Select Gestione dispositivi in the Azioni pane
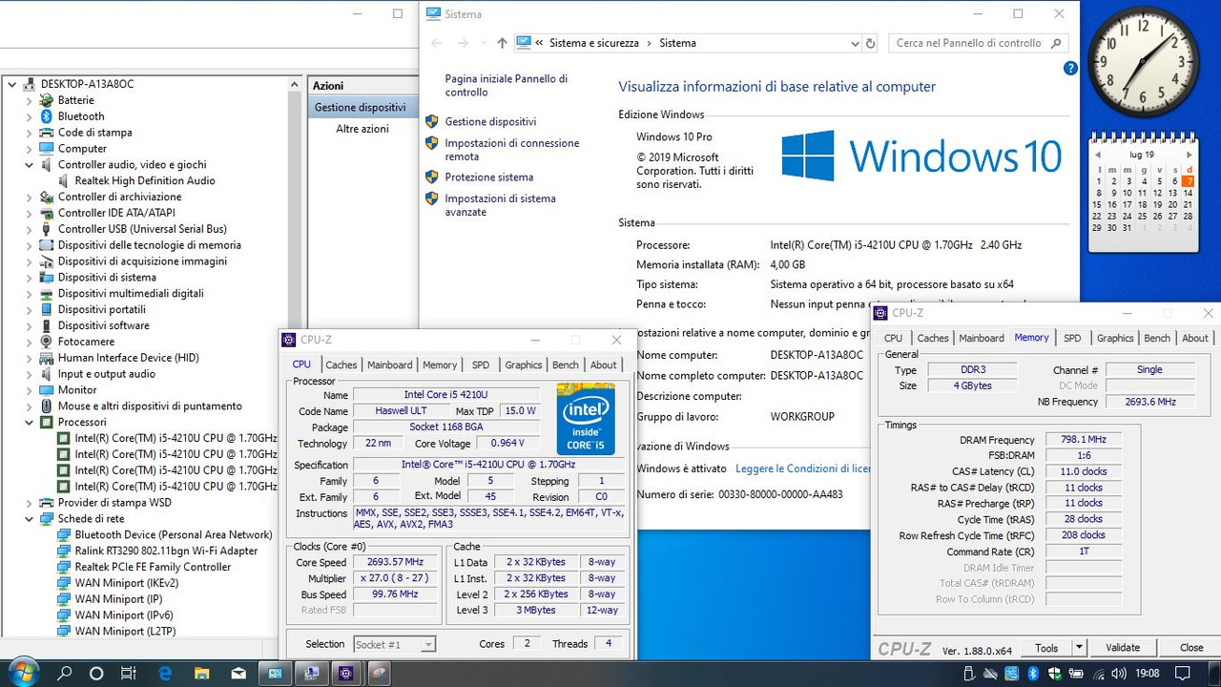Viewport: 1221px width, 687px height. [361, 108]
